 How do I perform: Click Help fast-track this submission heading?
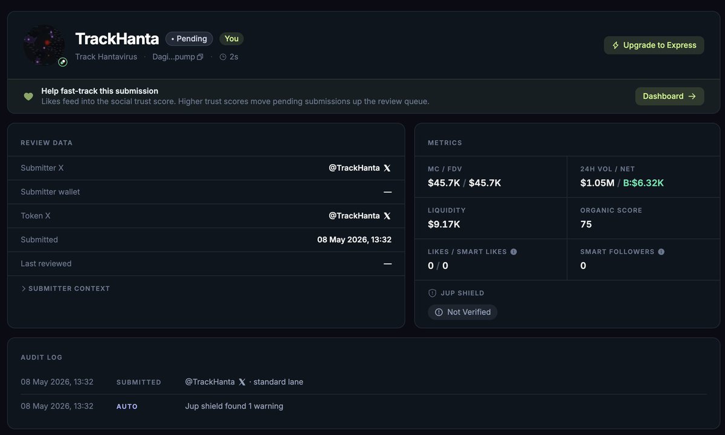[100, 91]
